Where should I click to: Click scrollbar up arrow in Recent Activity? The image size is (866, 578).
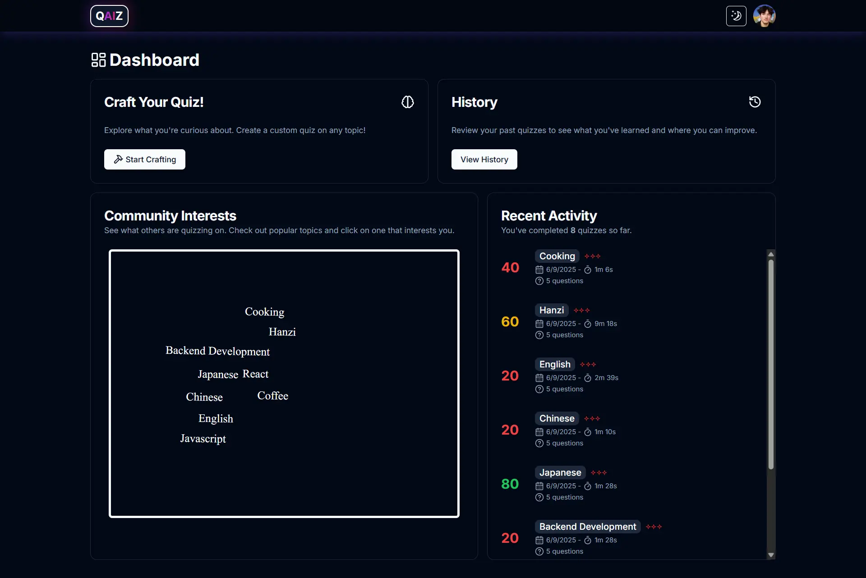(x=771, y=254)
